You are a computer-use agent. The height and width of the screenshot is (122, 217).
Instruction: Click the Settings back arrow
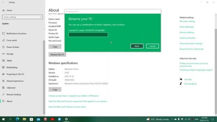3,2
